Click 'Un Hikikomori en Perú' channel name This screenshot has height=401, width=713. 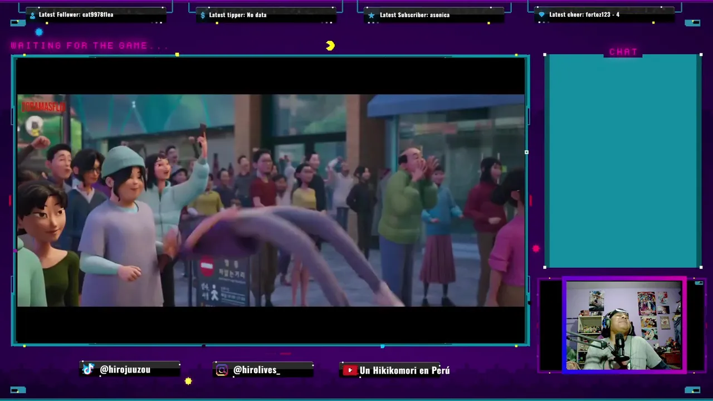(x=404, y=370)
